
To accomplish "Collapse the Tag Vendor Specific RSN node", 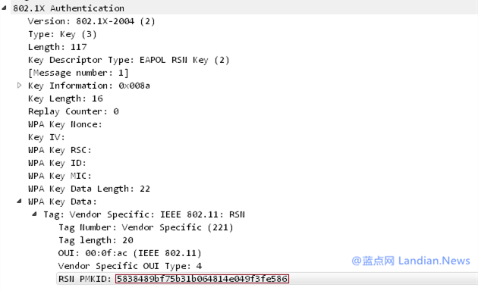I will coord(34,214).
